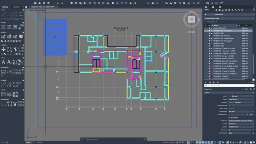The image size is (256, 144).
Task: Select the Text style tool with pencil
Action: point(9,62)
